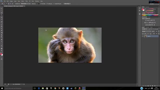
Task: Enable Subtract from Selection mode
Action: (10, 4)
